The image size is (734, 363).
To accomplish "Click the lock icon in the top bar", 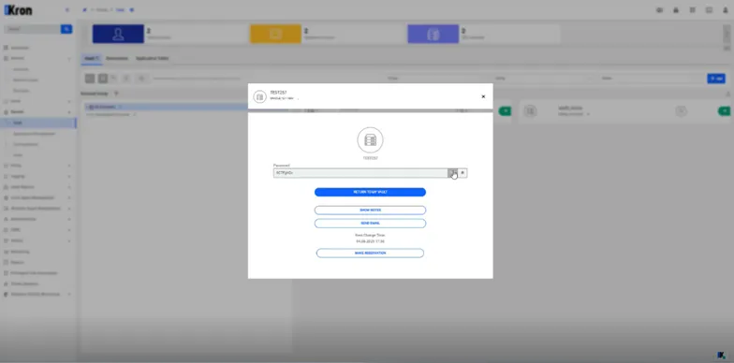I will (676, 9).
